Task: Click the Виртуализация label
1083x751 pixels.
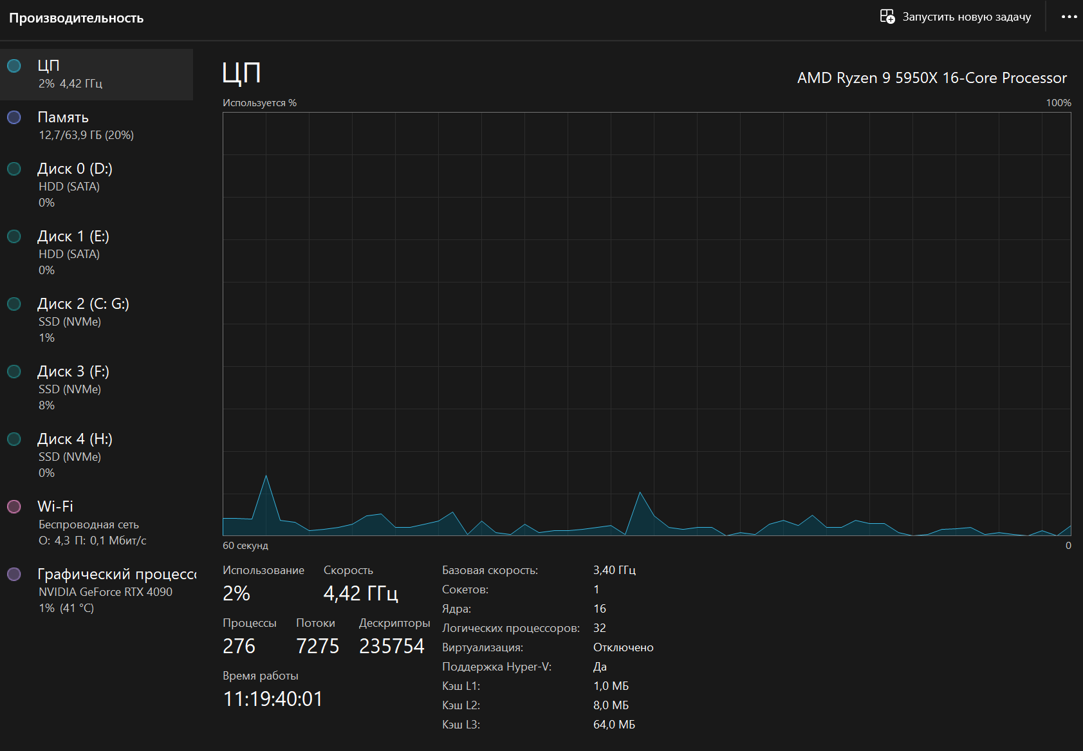Action: click(x=483, y=647)
